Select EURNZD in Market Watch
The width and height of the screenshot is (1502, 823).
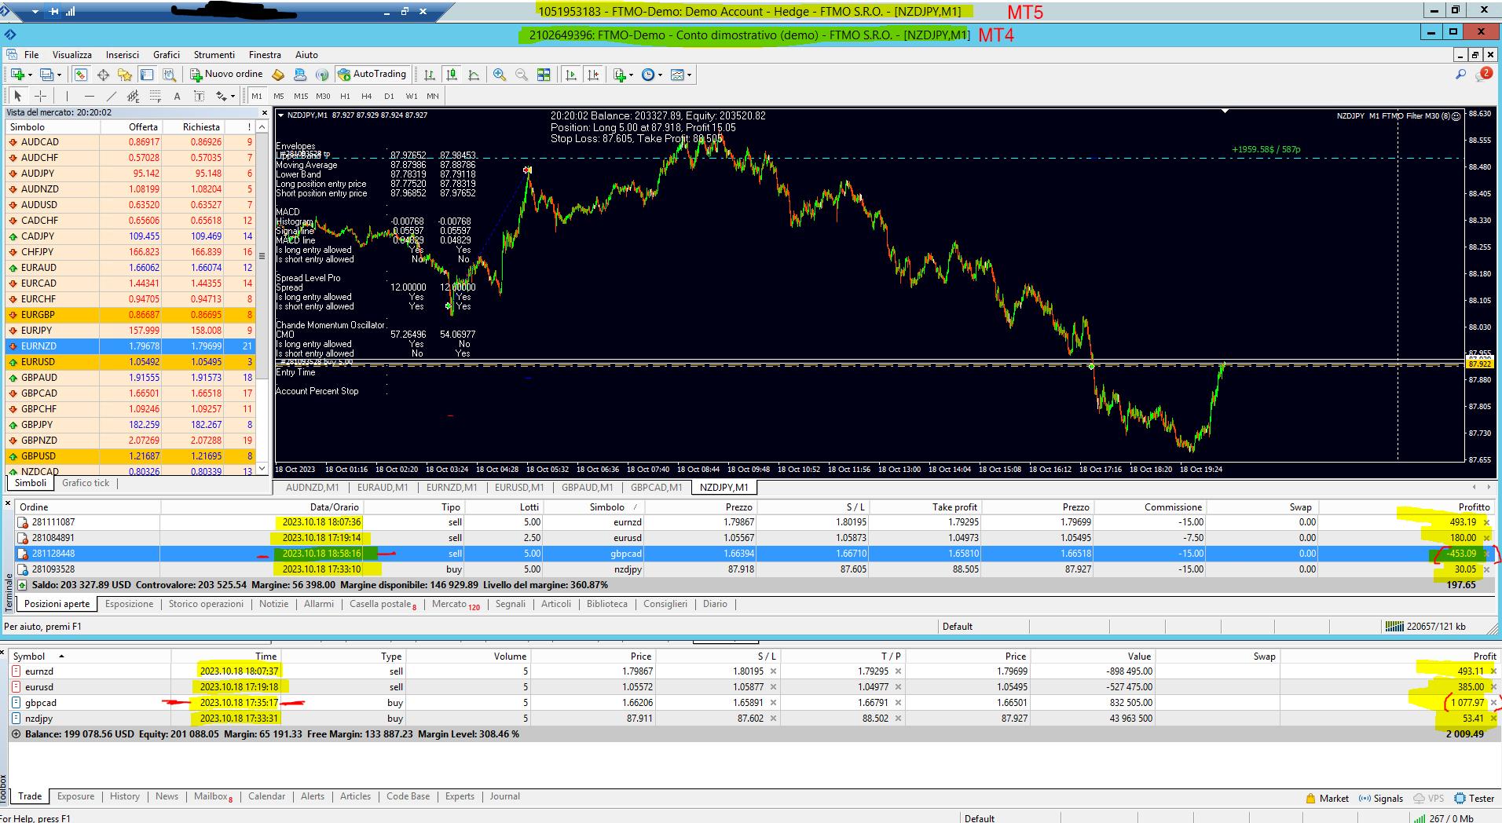pos(130,346)
